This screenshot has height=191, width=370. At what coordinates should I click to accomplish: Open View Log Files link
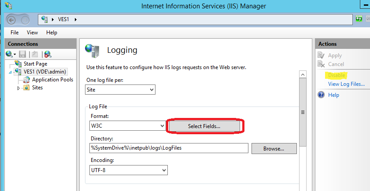[x=346, y=84]
